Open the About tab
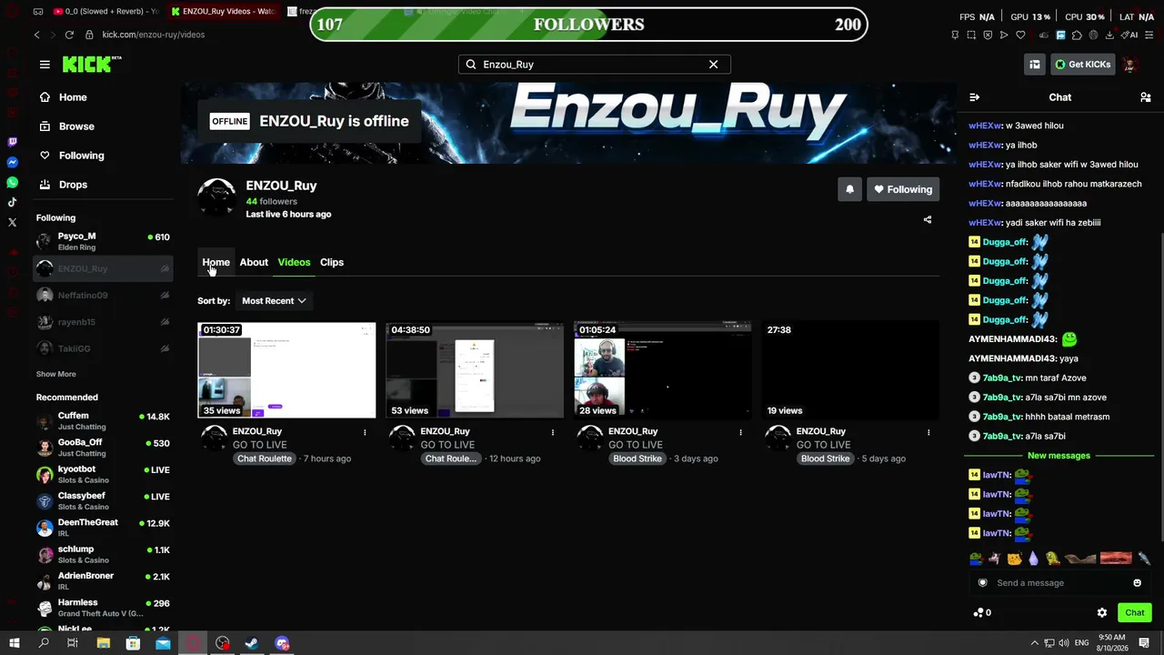The image size is (1164, 655). click(254, 262)
